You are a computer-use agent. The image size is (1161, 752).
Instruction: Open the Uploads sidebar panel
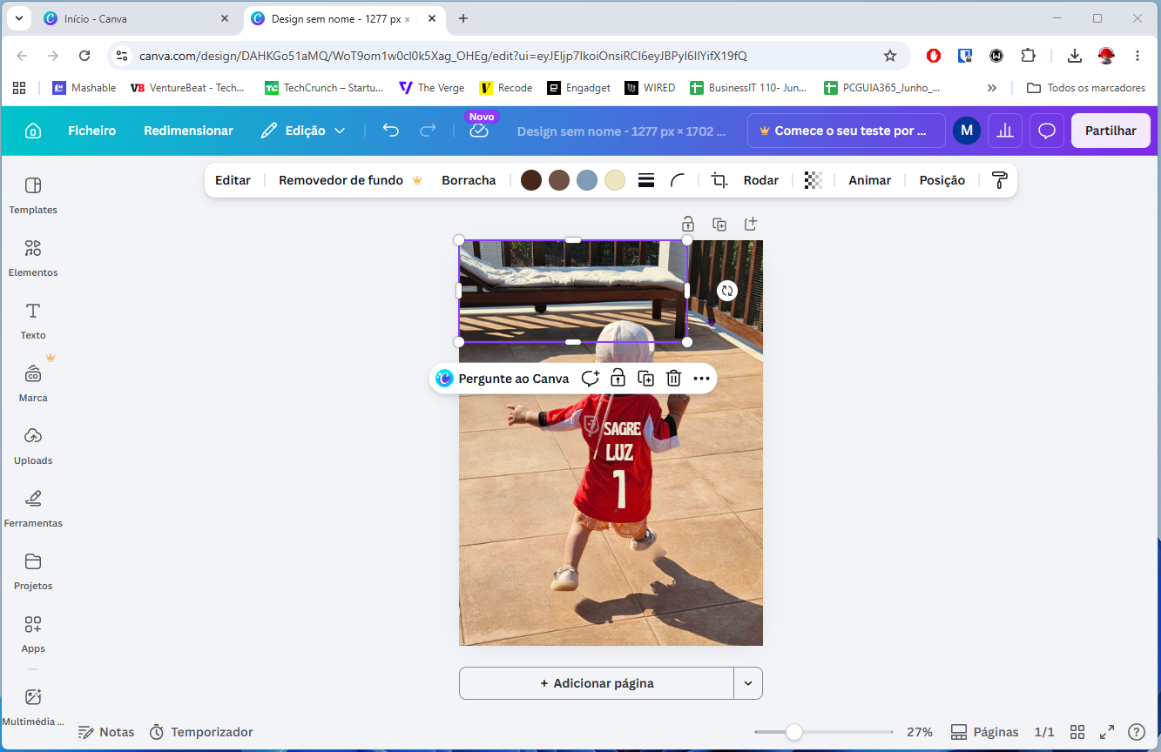[33, 446]
